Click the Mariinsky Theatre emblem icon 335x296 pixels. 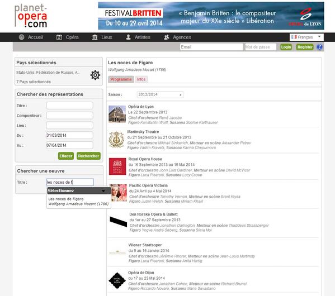pyautogui.click(x=116, y=139)
